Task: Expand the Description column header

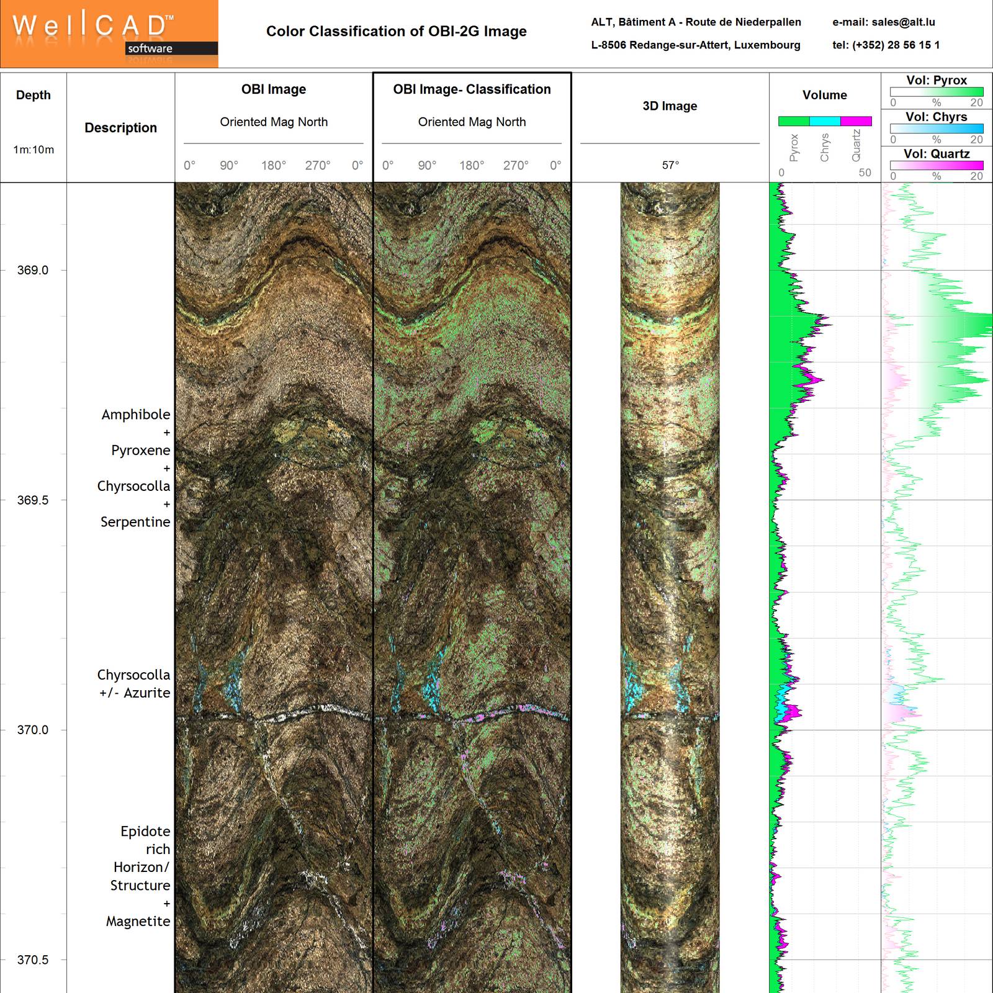Action: (122, 128)
